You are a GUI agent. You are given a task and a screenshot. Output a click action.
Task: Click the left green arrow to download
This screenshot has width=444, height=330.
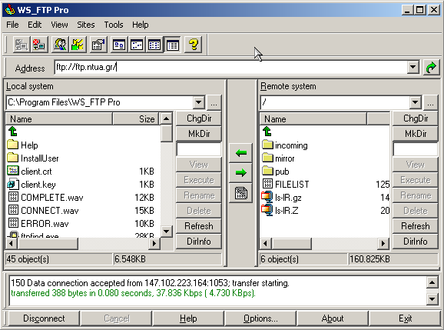[x=240, y=153]
